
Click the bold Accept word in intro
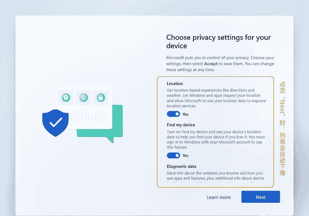pyautogui.click(x=211, y=64)
